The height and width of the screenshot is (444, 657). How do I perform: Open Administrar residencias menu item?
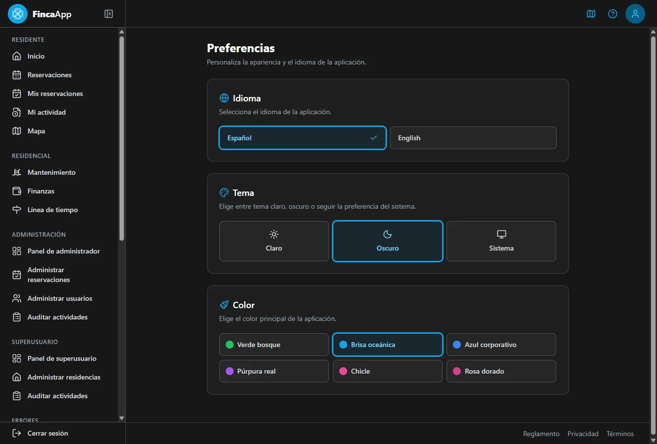pyautogui.click(x=59, y=377)
